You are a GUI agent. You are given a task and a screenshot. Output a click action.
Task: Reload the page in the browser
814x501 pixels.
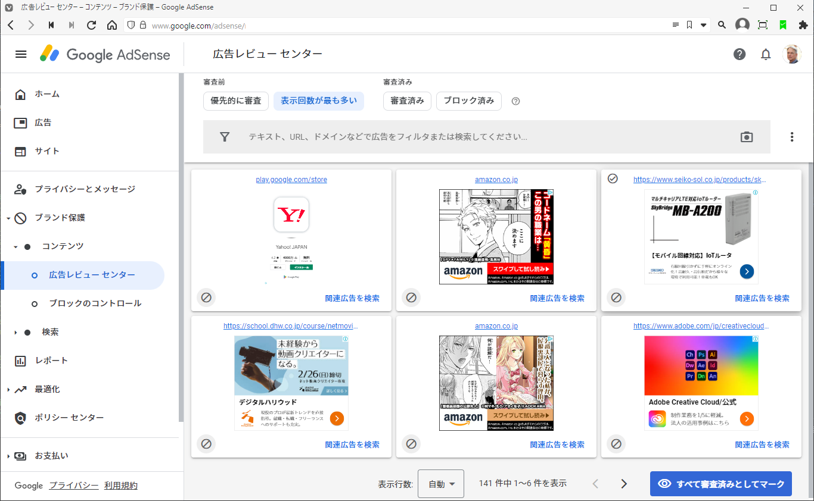pyautogui.click(x=91, y=25)
